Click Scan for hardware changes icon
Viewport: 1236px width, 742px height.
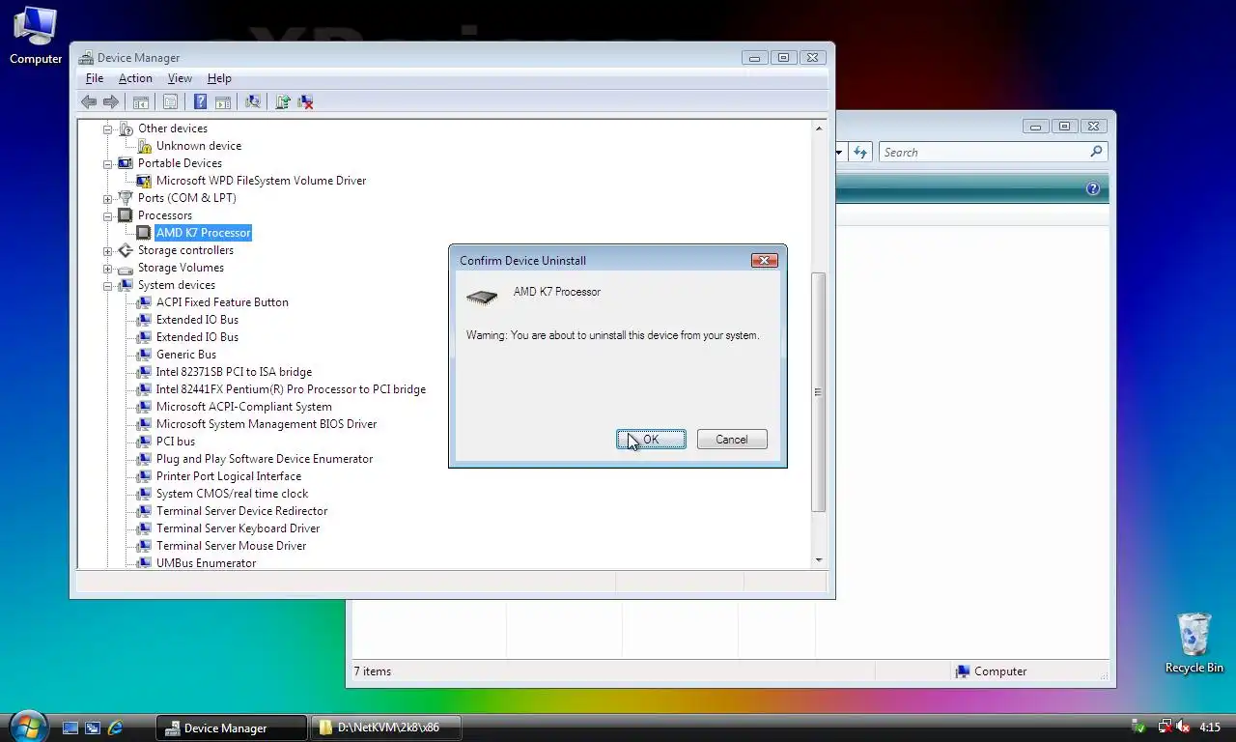pyautogui.click(x=253, y=101)
